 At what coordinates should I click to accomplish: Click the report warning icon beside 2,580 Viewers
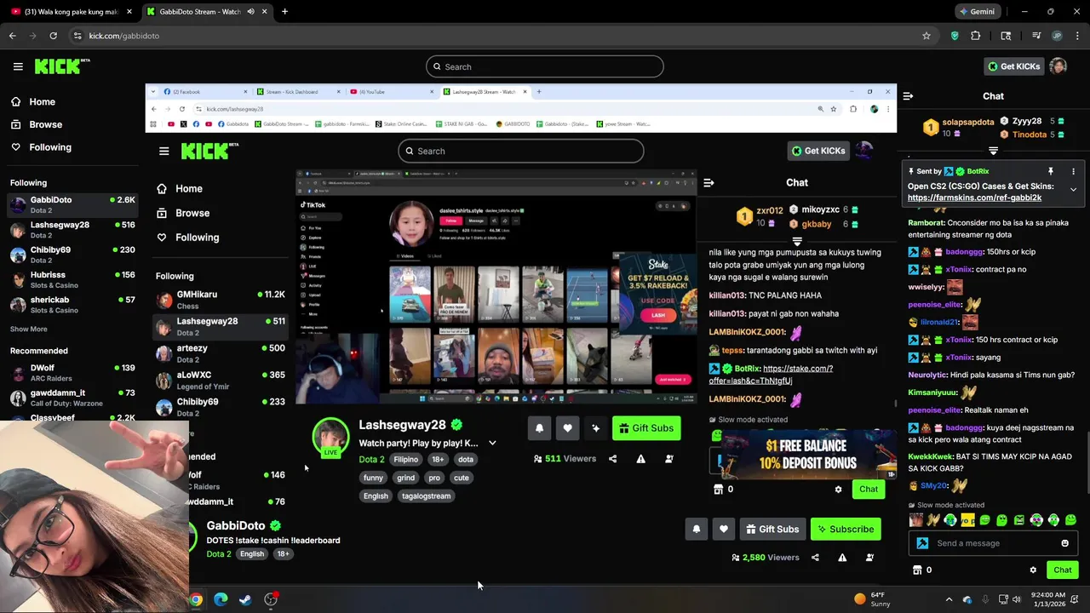pyautogui.click(x=842, y=558)
